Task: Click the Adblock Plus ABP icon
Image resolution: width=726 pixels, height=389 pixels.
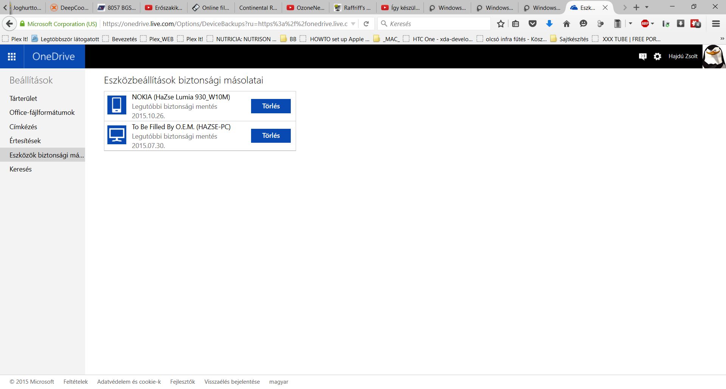Action: click(645, 24)
